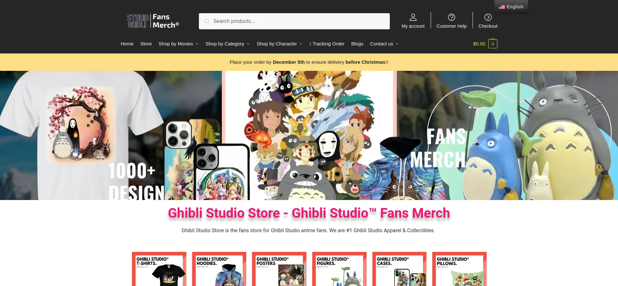
Task: Click the $0.00 cart total
Action: tap(479, 44)
